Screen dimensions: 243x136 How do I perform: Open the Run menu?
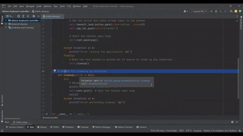pos(56,6)
